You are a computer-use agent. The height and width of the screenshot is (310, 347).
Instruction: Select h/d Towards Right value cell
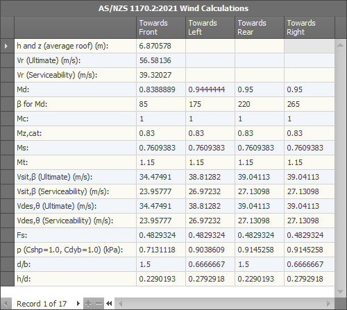[x=310, y=279]
